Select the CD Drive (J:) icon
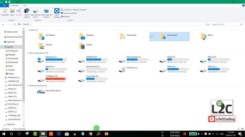245x137 pixels. tap(122, 69)
